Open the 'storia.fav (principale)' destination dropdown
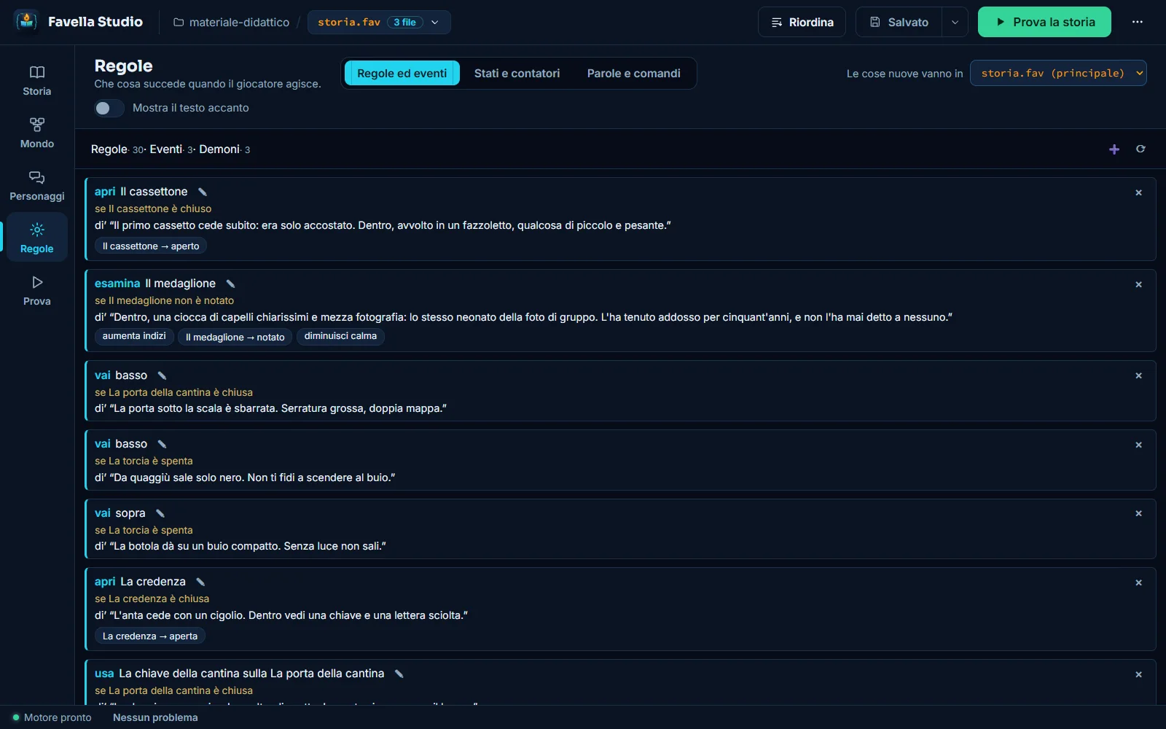 pos(1058,73)
